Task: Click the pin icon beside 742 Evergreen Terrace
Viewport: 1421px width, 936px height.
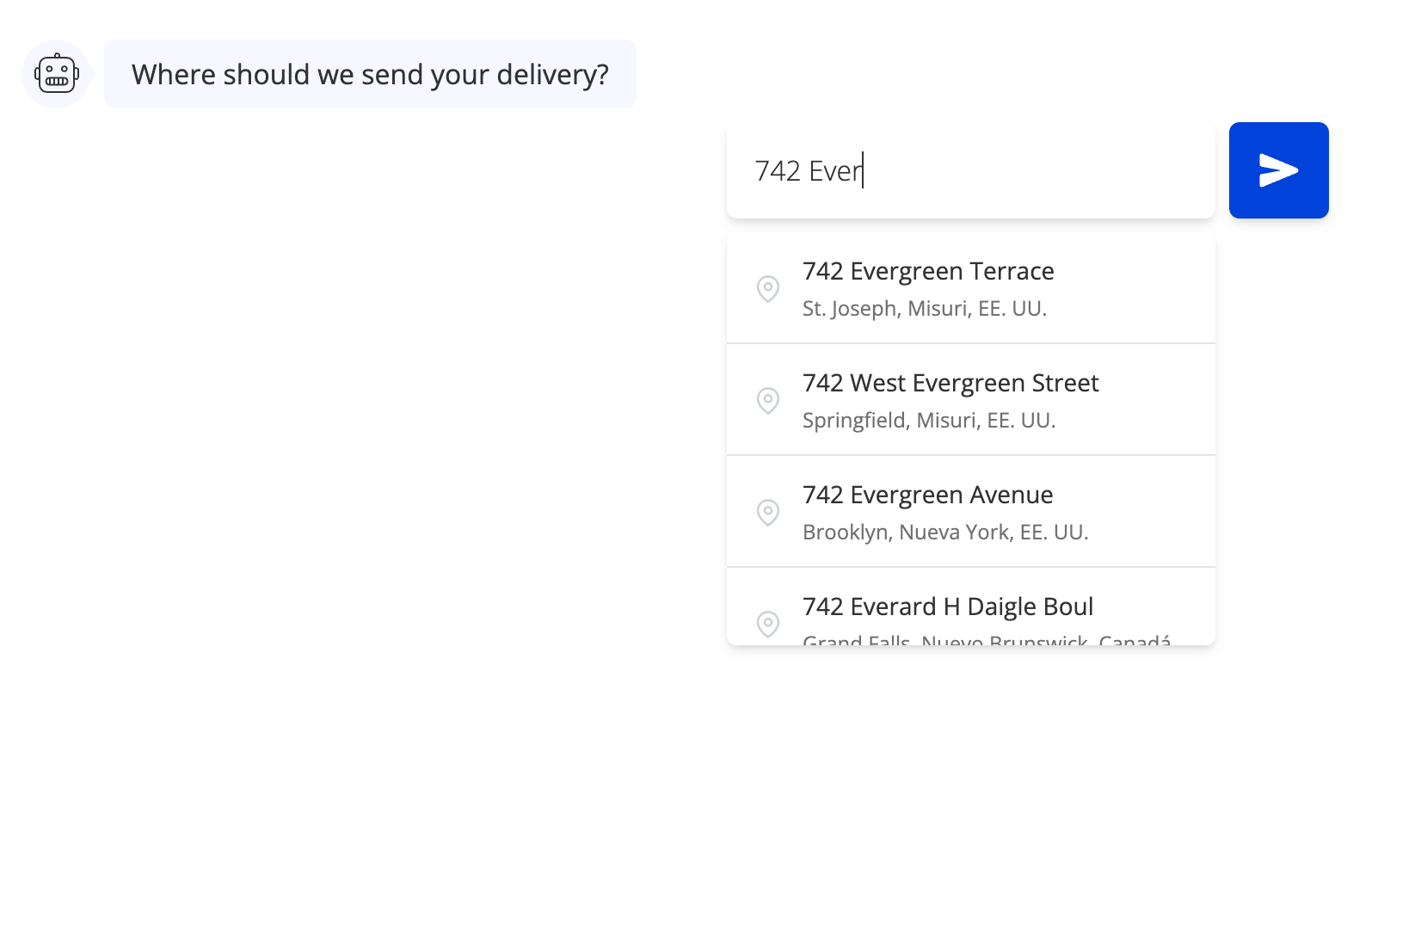Action: pos(768,288)
